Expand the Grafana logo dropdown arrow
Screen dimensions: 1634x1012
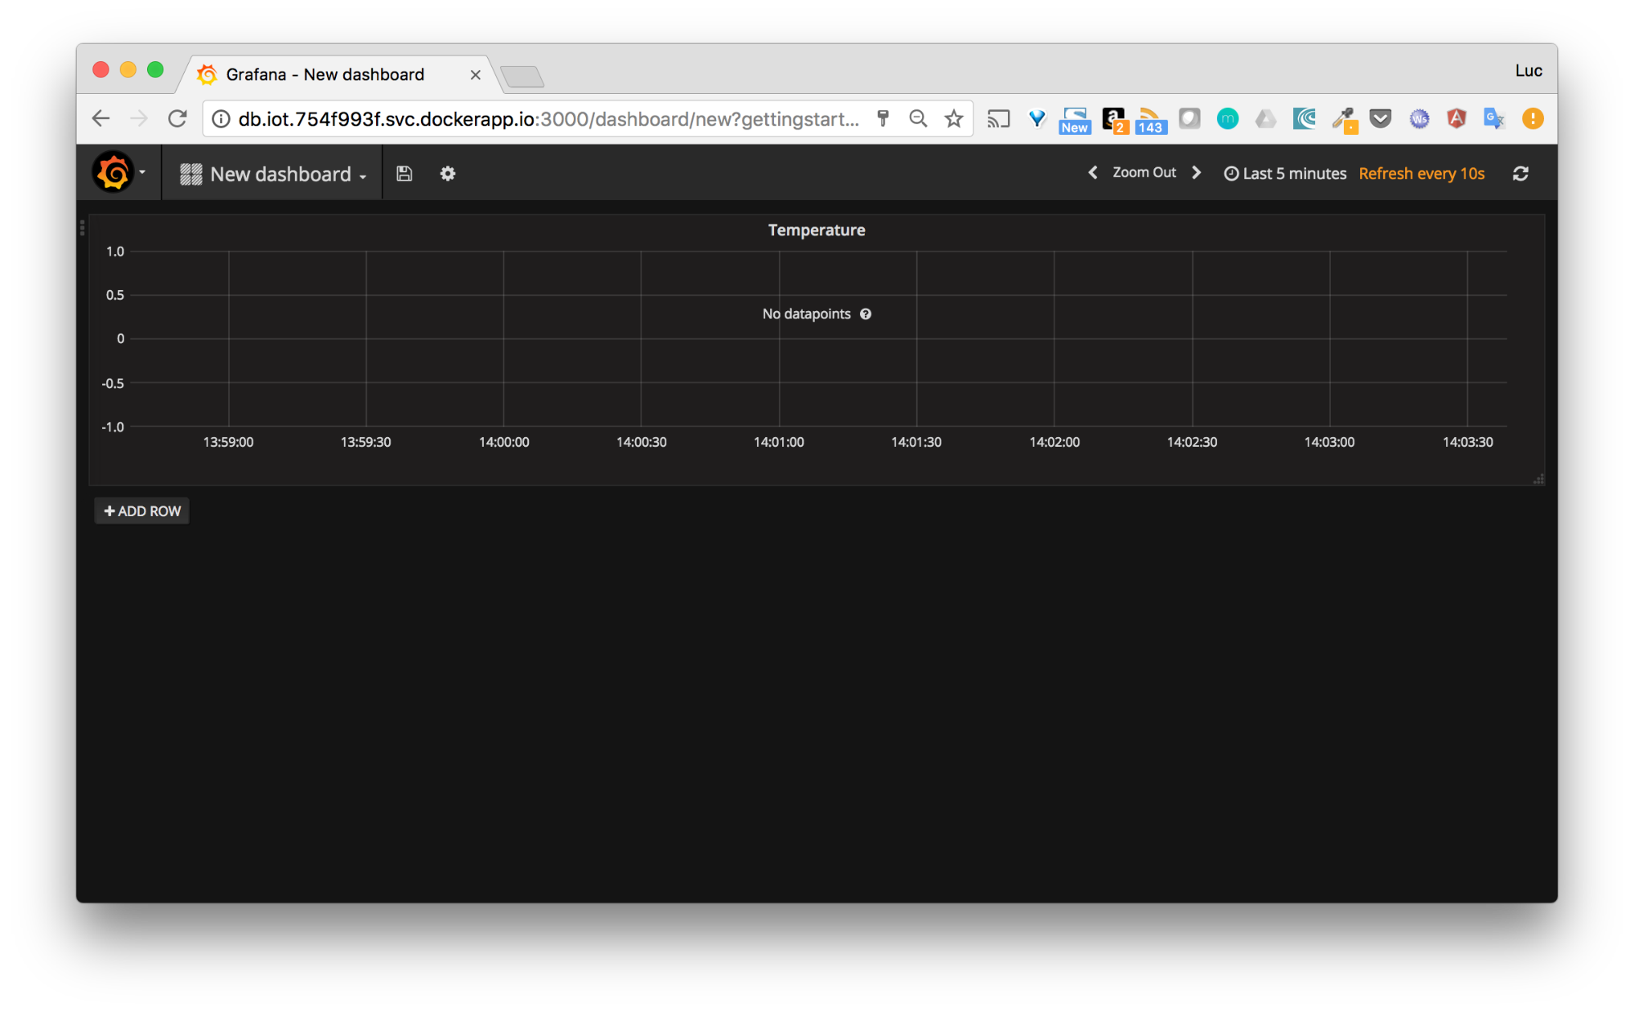coord(141,172)
